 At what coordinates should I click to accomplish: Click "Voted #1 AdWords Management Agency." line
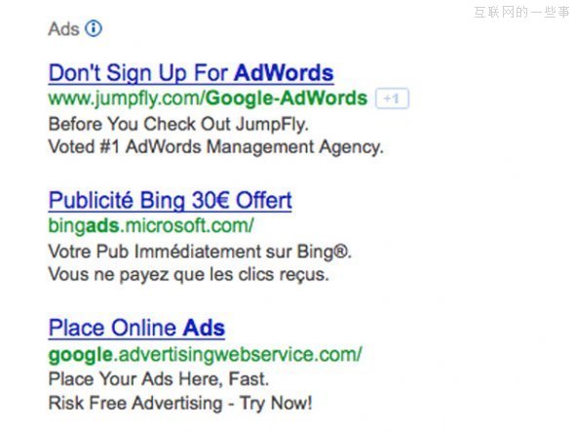pos(216,147)
